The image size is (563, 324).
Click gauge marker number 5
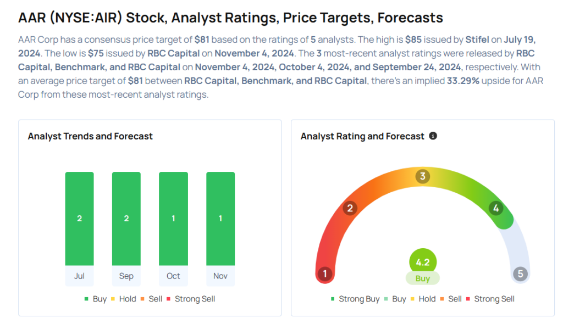pos(520,273)
